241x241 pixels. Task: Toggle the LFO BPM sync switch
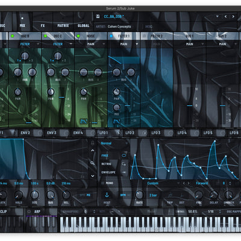tap(125, 195)
